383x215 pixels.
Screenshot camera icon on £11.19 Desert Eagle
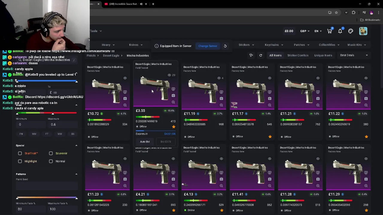point(221,99)
